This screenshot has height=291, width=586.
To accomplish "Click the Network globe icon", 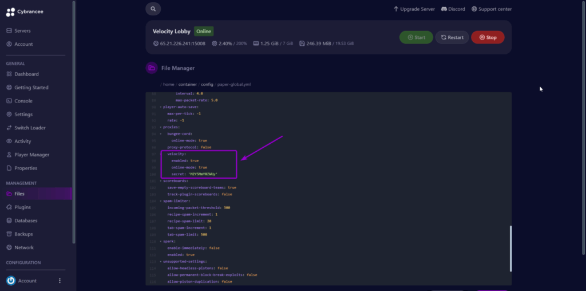I will [x=9, y=247].
